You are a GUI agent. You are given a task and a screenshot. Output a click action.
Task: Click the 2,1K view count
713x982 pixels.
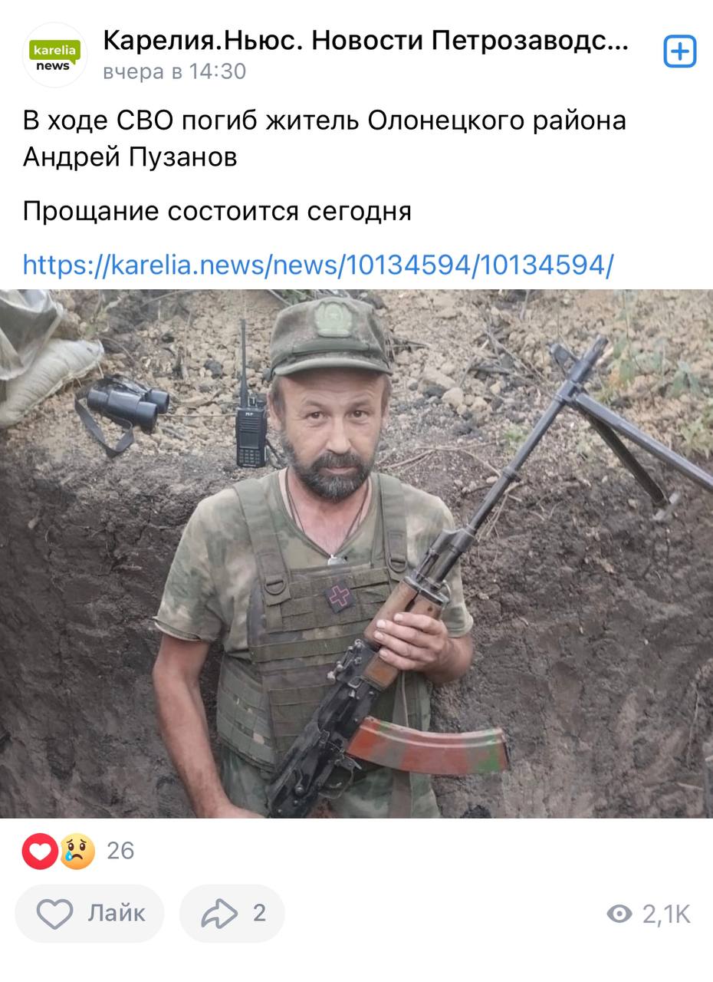click(666, 914)
